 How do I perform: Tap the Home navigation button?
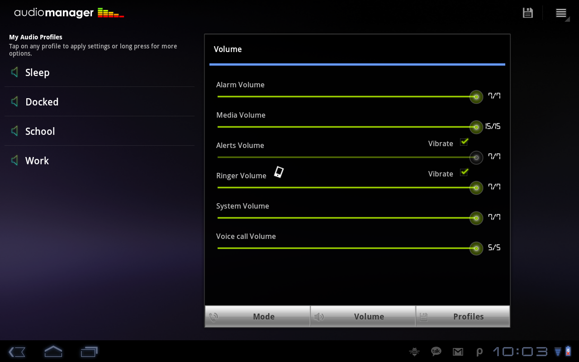53,352
